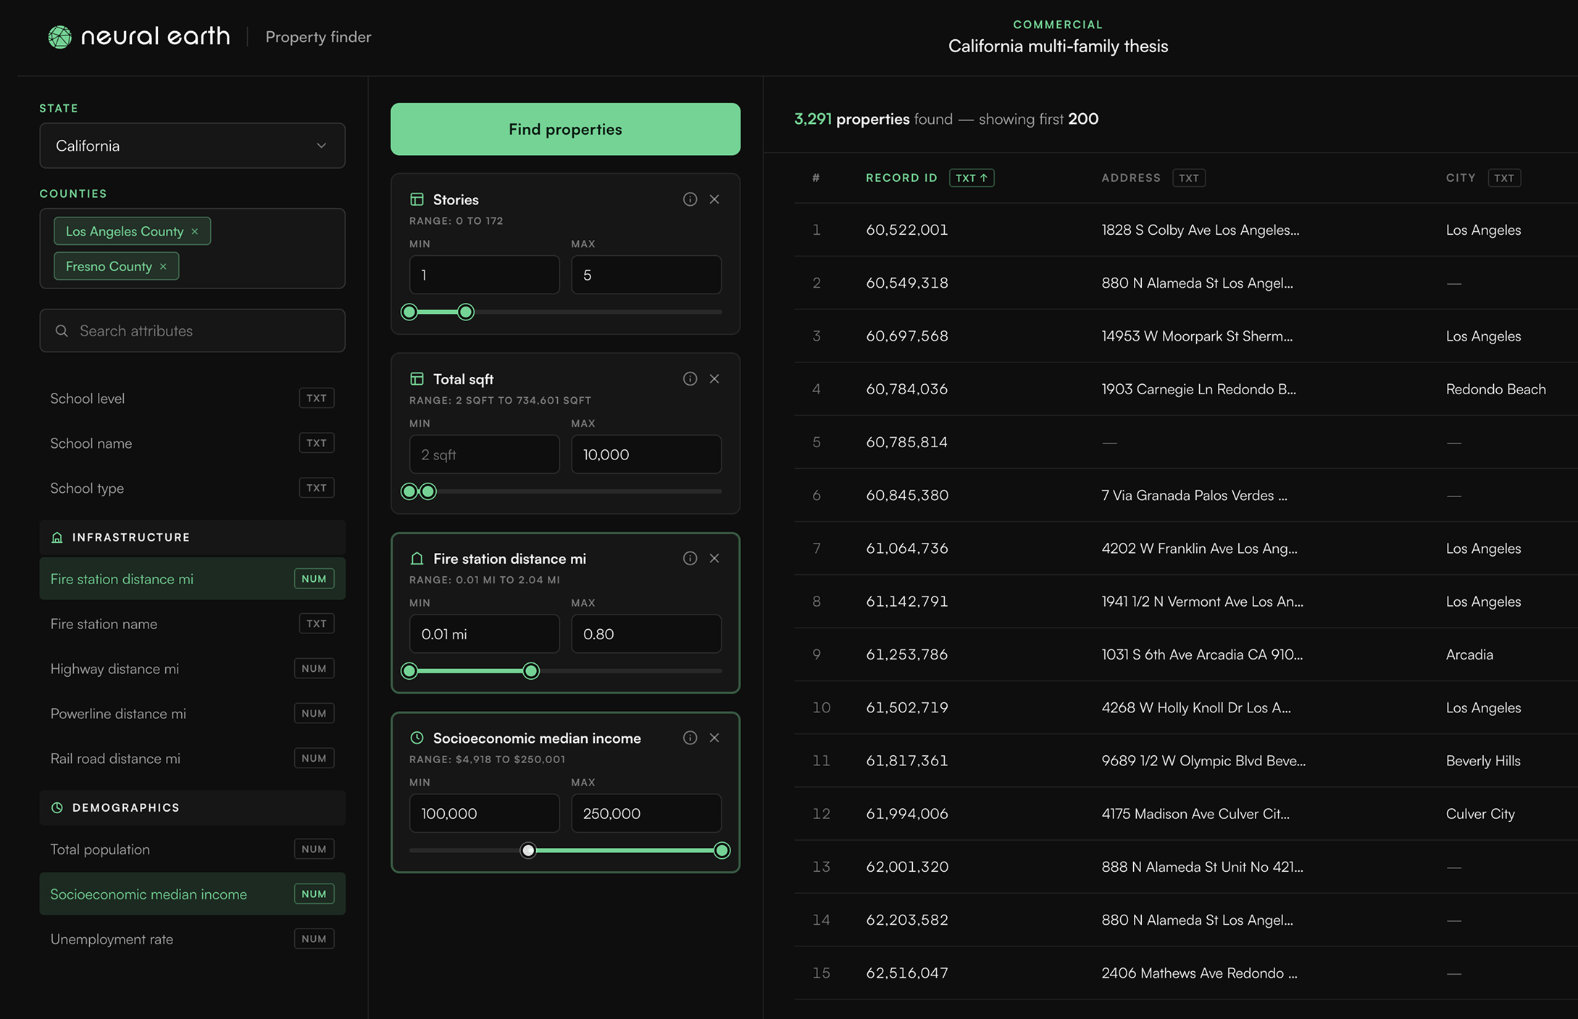Collapse the Demographics attribute section

[192, 808]
